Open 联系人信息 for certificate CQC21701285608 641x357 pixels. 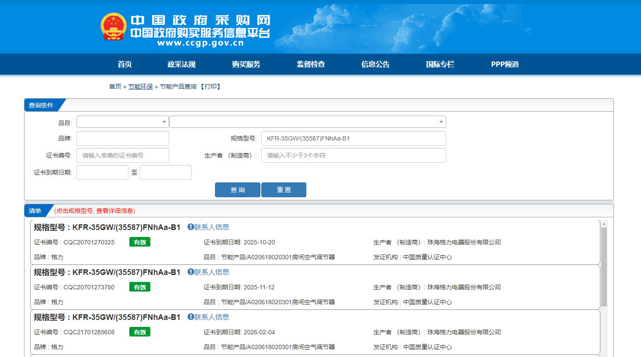tap(211, 317)
